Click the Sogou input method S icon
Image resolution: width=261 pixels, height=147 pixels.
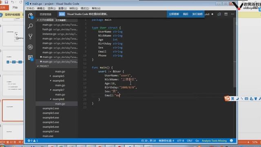pos(227,98)
